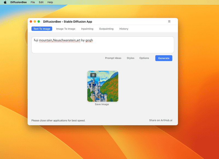Open the Apple menu

pyautogui.click(x=5, y=2)
